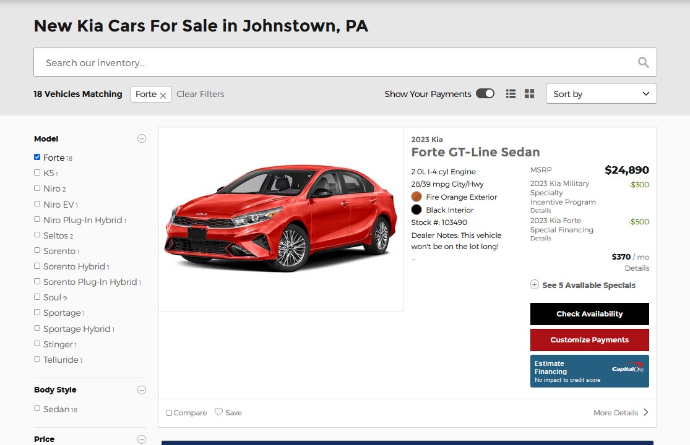Image resolution: width=690 pixels, height=445 pixels.
Task: Expand the Price filter section
Action: (142, 438)
